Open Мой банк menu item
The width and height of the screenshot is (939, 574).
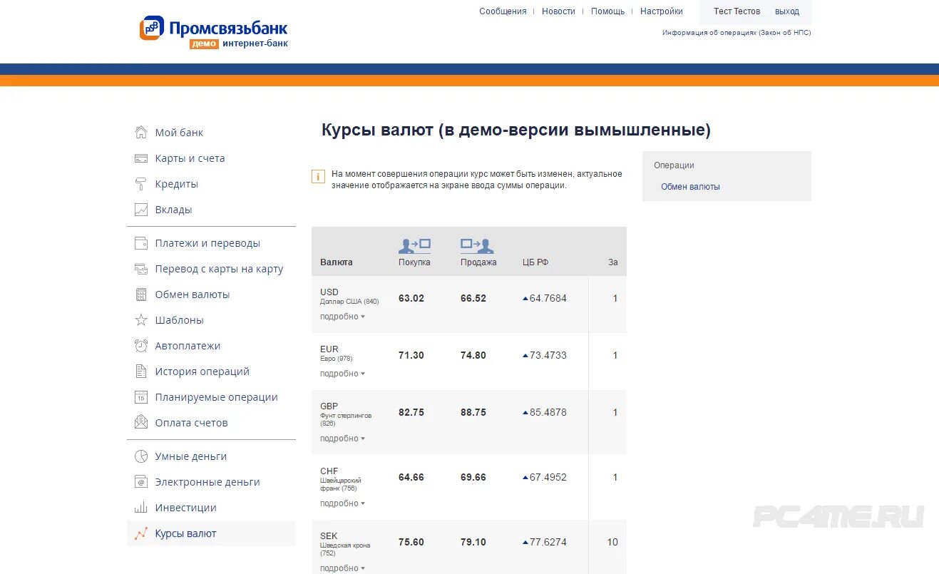(x=179, y=133)
